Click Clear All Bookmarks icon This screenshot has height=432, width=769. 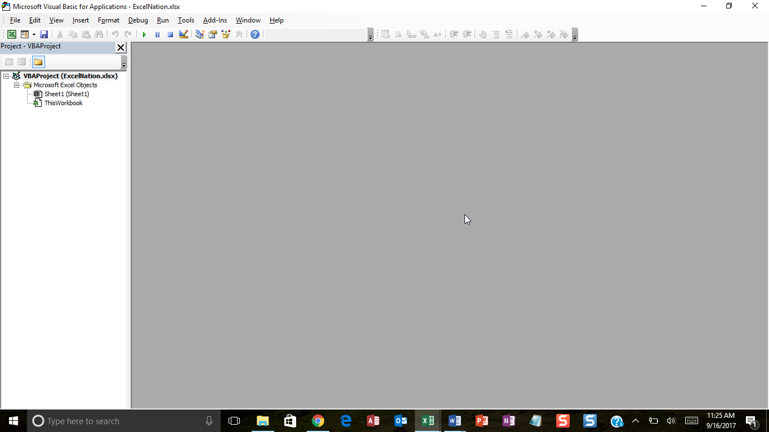564,34
